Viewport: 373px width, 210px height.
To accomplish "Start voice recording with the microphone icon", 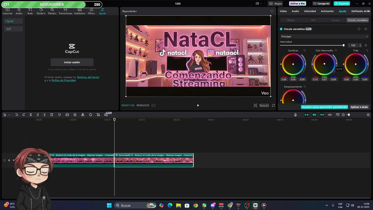I will [x=295, y=115].
